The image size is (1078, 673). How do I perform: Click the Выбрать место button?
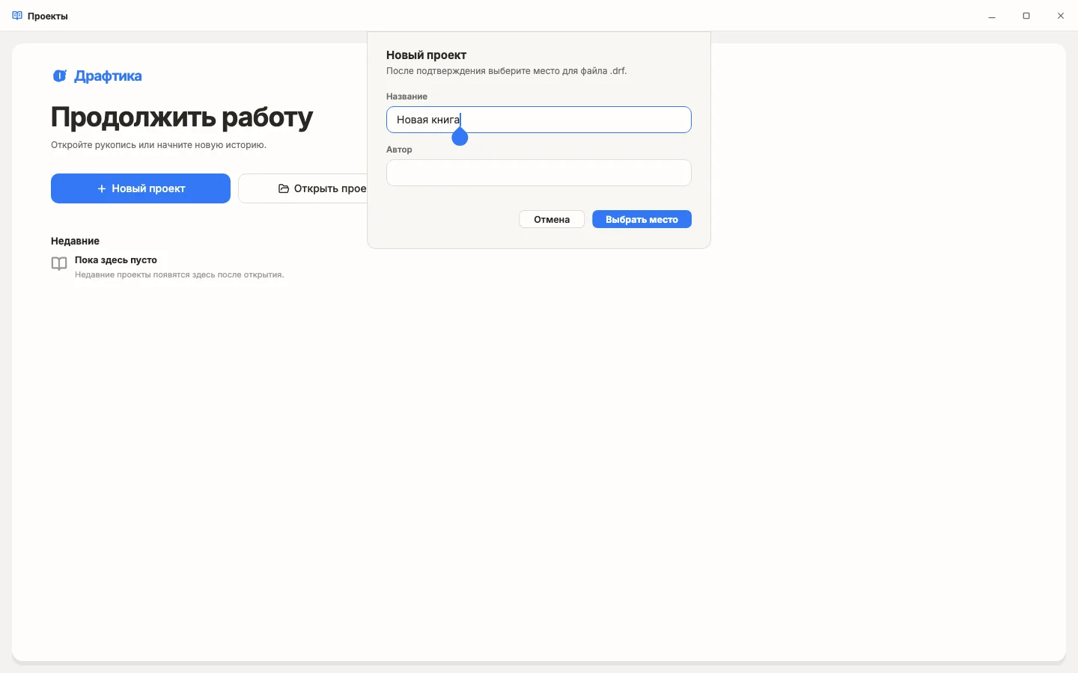pyautogui.click(x=642, y=219)
